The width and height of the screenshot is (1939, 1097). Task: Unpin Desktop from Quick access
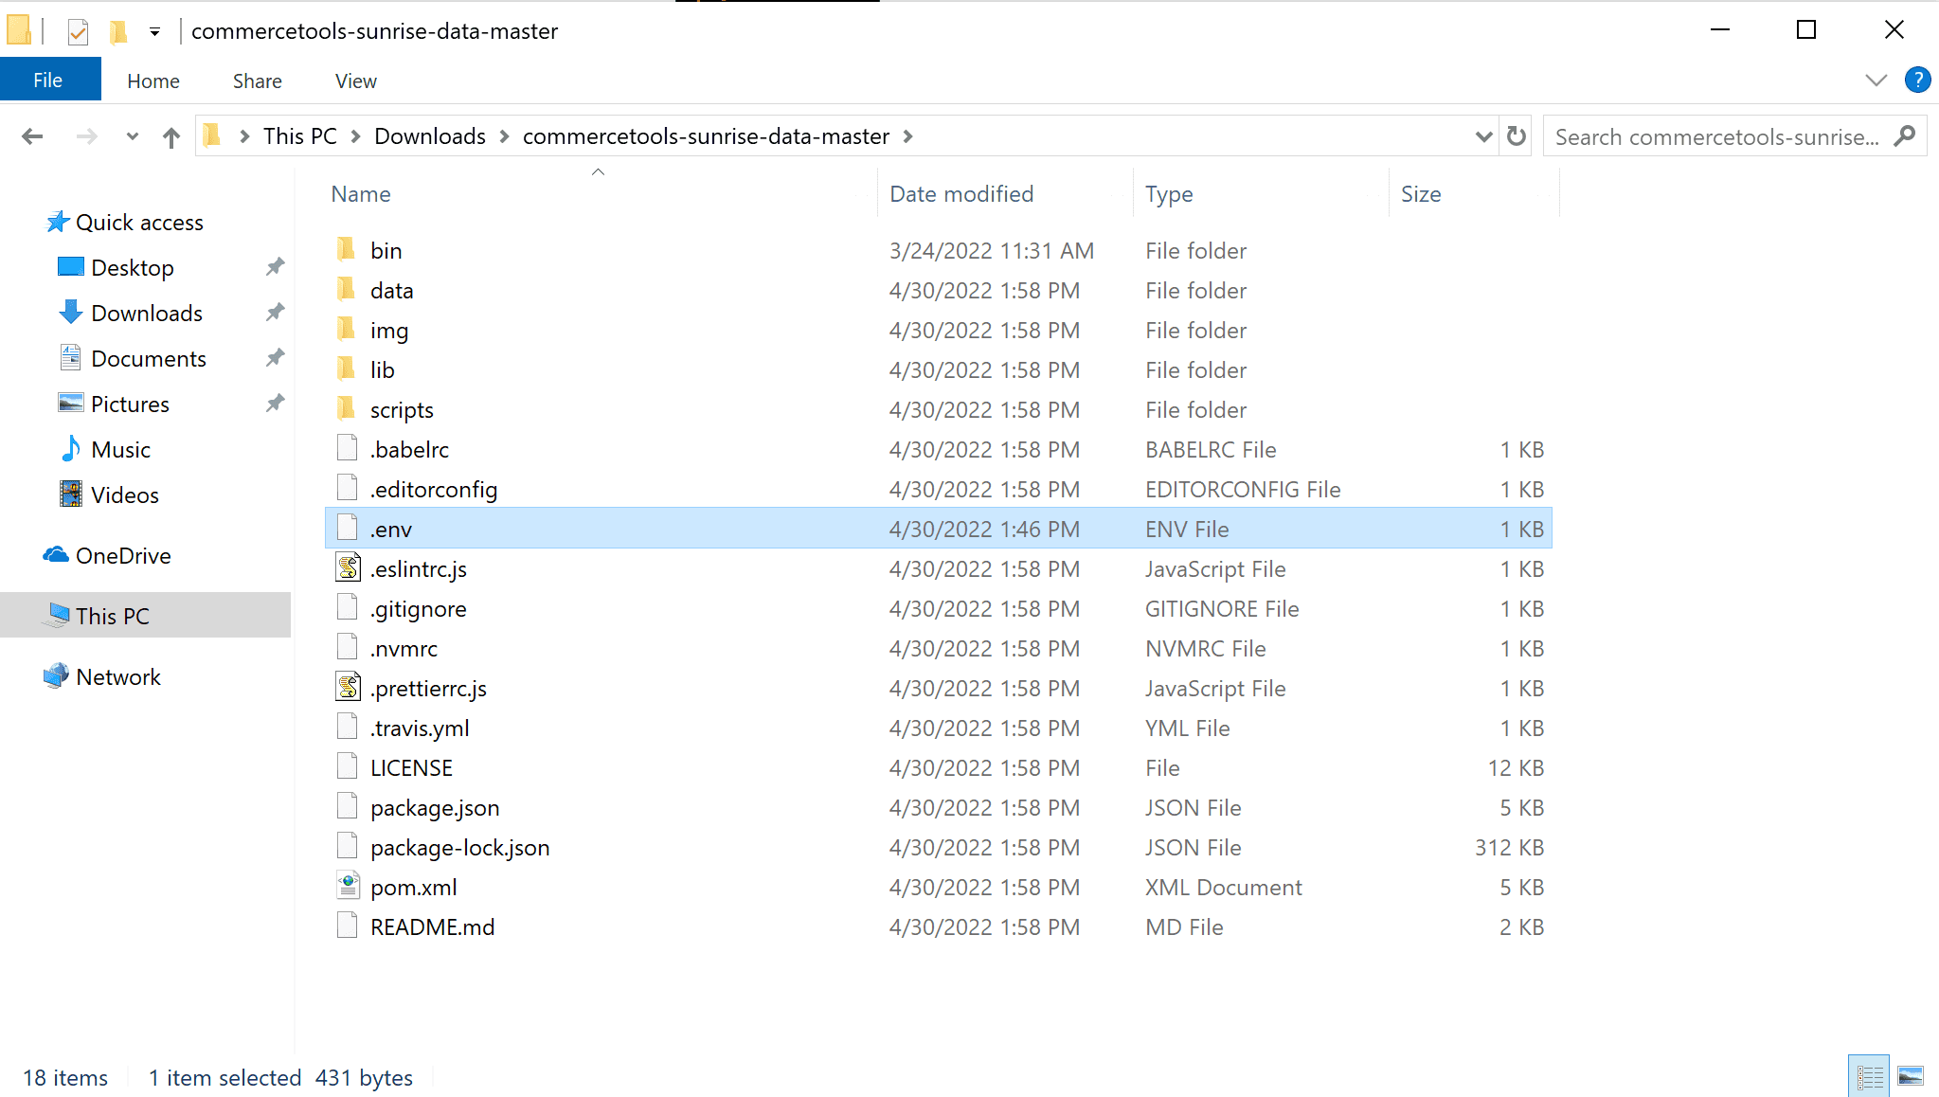275,267
